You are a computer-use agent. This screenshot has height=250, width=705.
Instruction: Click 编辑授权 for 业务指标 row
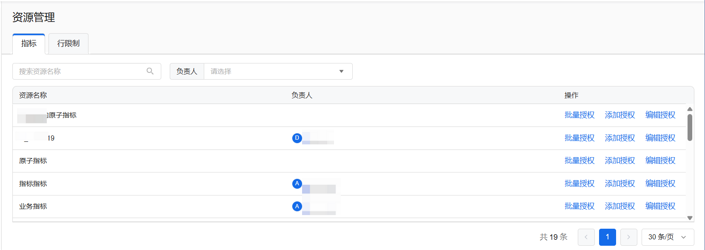660,206
